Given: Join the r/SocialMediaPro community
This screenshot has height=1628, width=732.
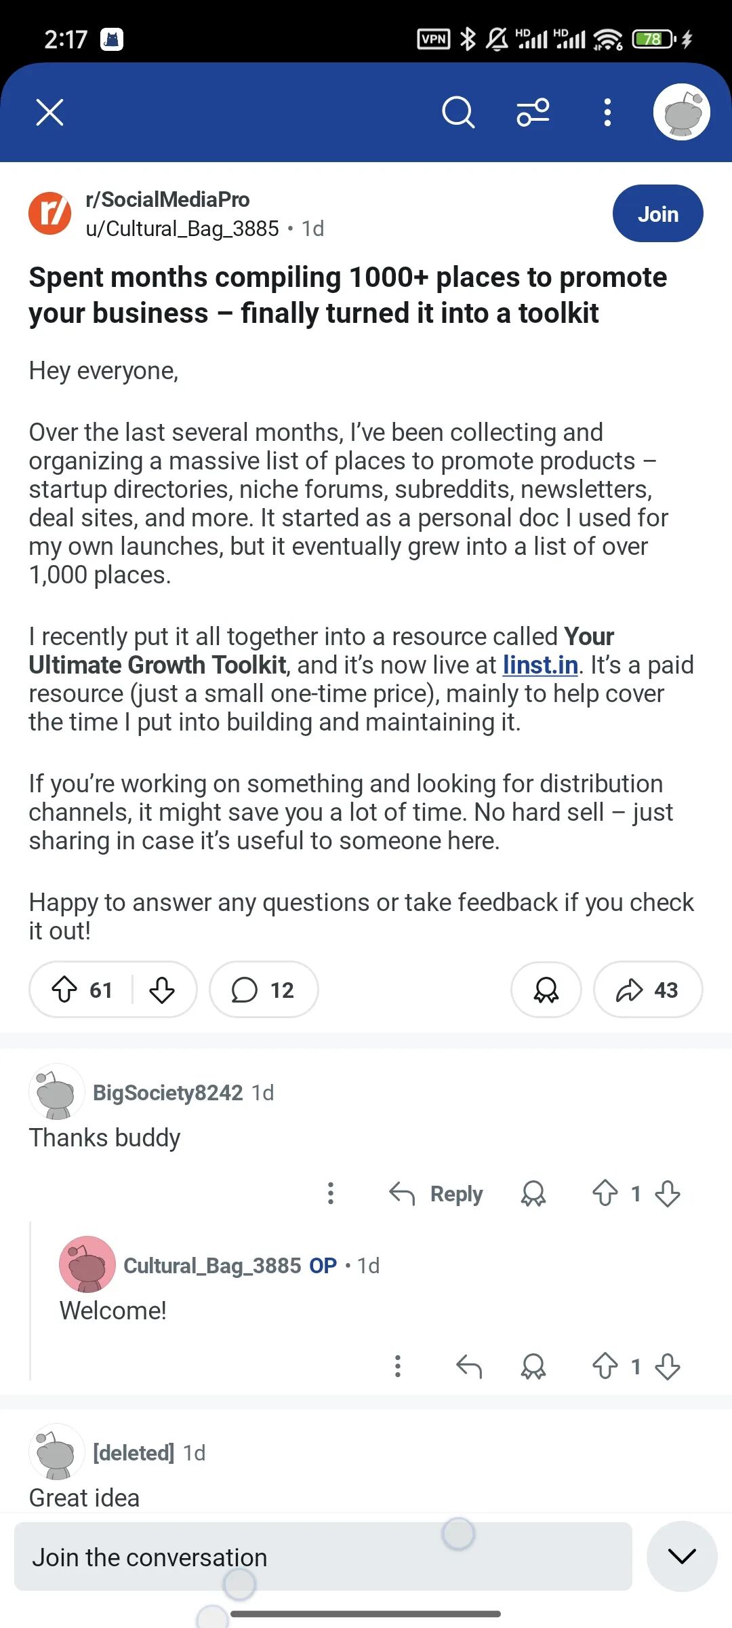Looking at the screenshot, I should [x=657, y=214].
